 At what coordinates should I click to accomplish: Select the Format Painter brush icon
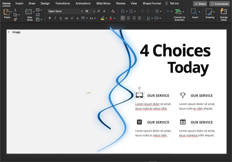15,19
